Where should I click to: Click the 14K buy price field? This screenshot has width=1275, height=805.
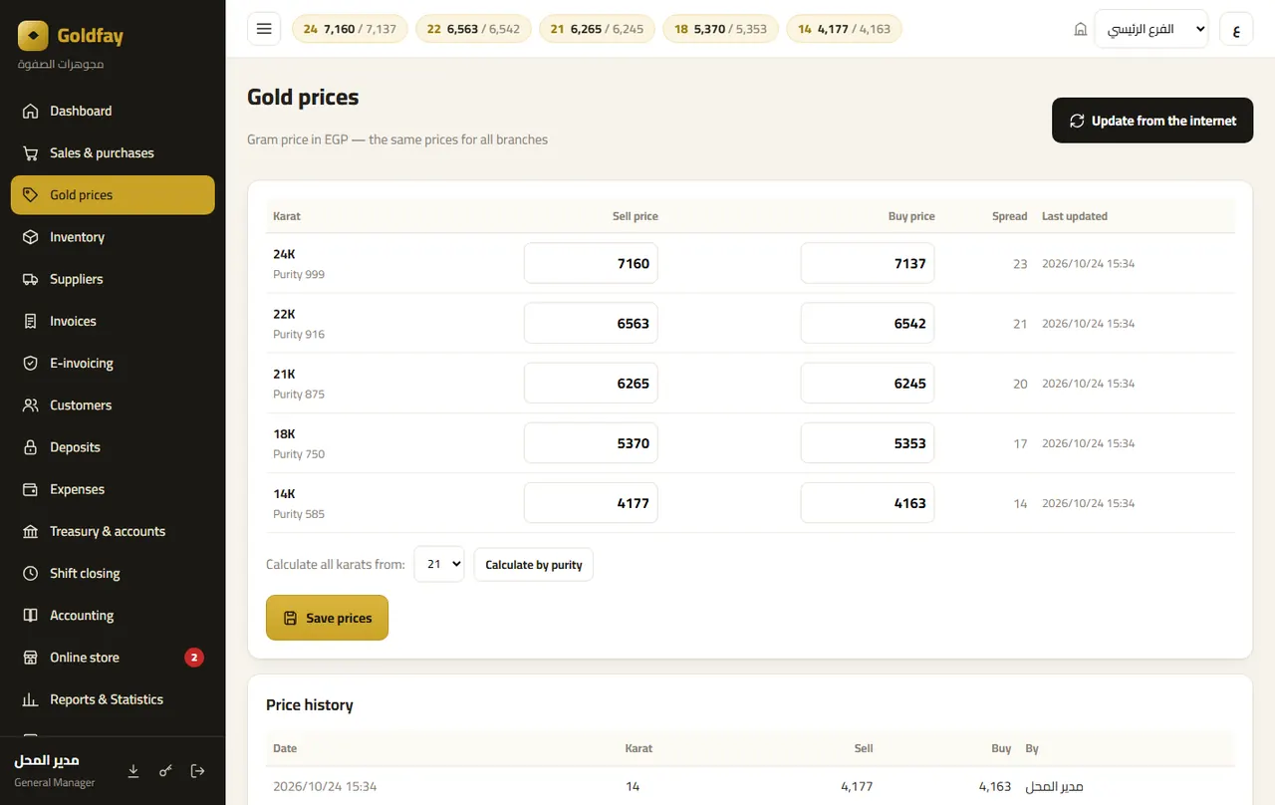click(x=868, y=503)
